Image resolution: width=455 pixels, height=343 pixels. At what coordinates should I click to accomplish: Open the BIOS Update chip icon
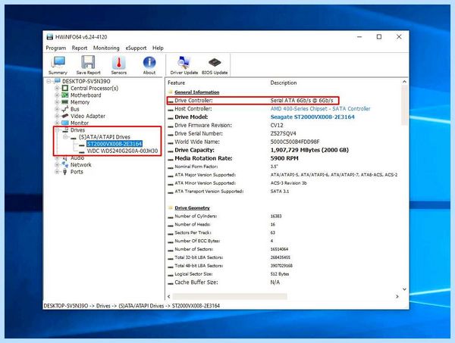(x=215, y=62)
